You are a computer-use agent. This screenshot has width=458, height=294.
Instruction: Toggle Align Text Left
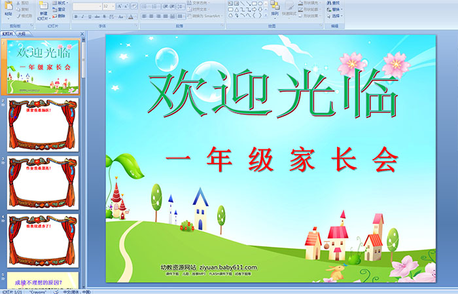[144, 16]
